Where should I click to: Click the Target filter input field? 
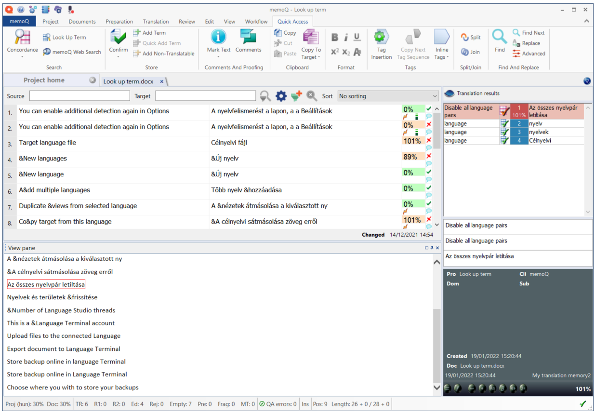coord(206,96)
